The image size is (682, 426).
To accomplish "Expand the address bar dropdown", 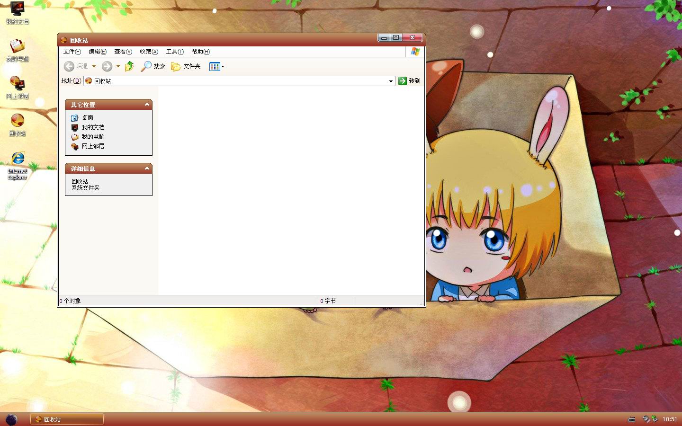I will click(x=391, y=81).
